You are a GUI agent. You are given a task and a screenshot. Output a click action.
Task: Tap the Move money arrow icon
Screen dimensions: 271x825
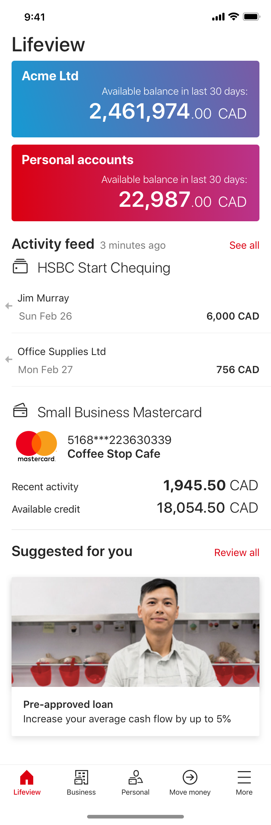coord(190,777)
